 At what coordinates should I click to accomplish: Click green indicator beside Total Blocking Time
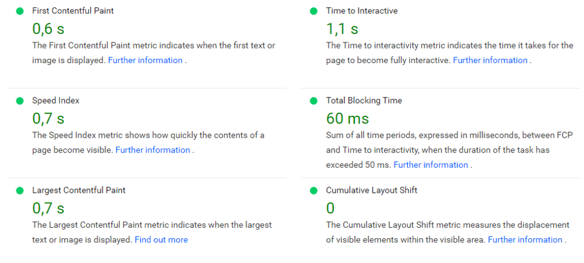[313, 101]
